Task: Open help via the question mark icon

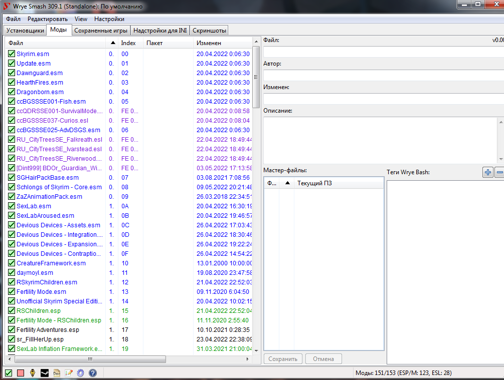Action: pos(93,373)
